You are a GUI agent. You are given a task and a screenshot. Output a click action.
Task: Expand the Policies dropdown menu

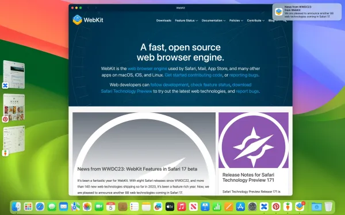(236, 21)
